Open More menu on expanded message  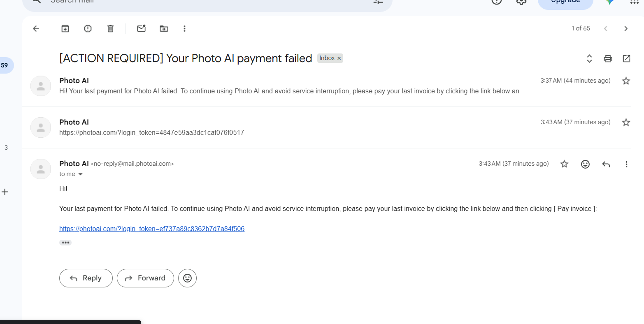point(626,164)
